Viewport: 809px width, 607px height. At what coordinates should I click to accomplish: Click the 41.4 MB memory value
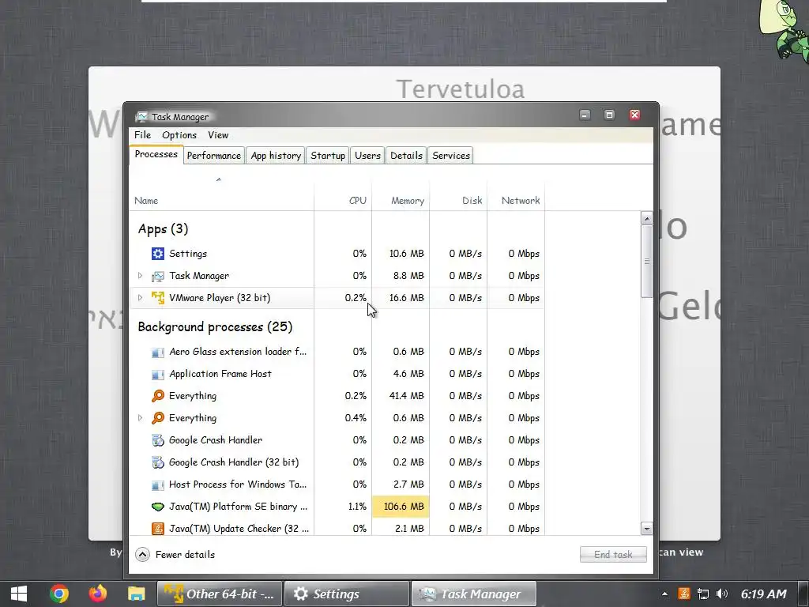coord(407,396)
